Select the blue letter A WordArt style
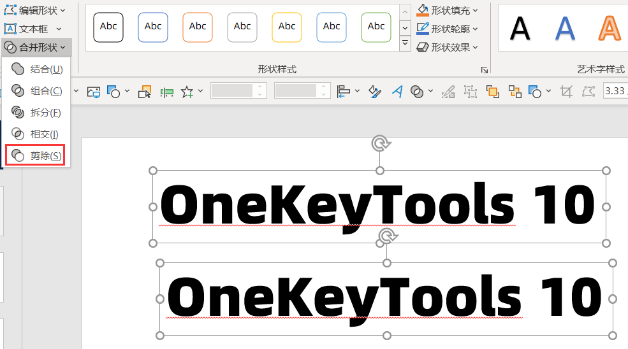Image resolution: width=628 pixels, height=349 pixels. 565,28
